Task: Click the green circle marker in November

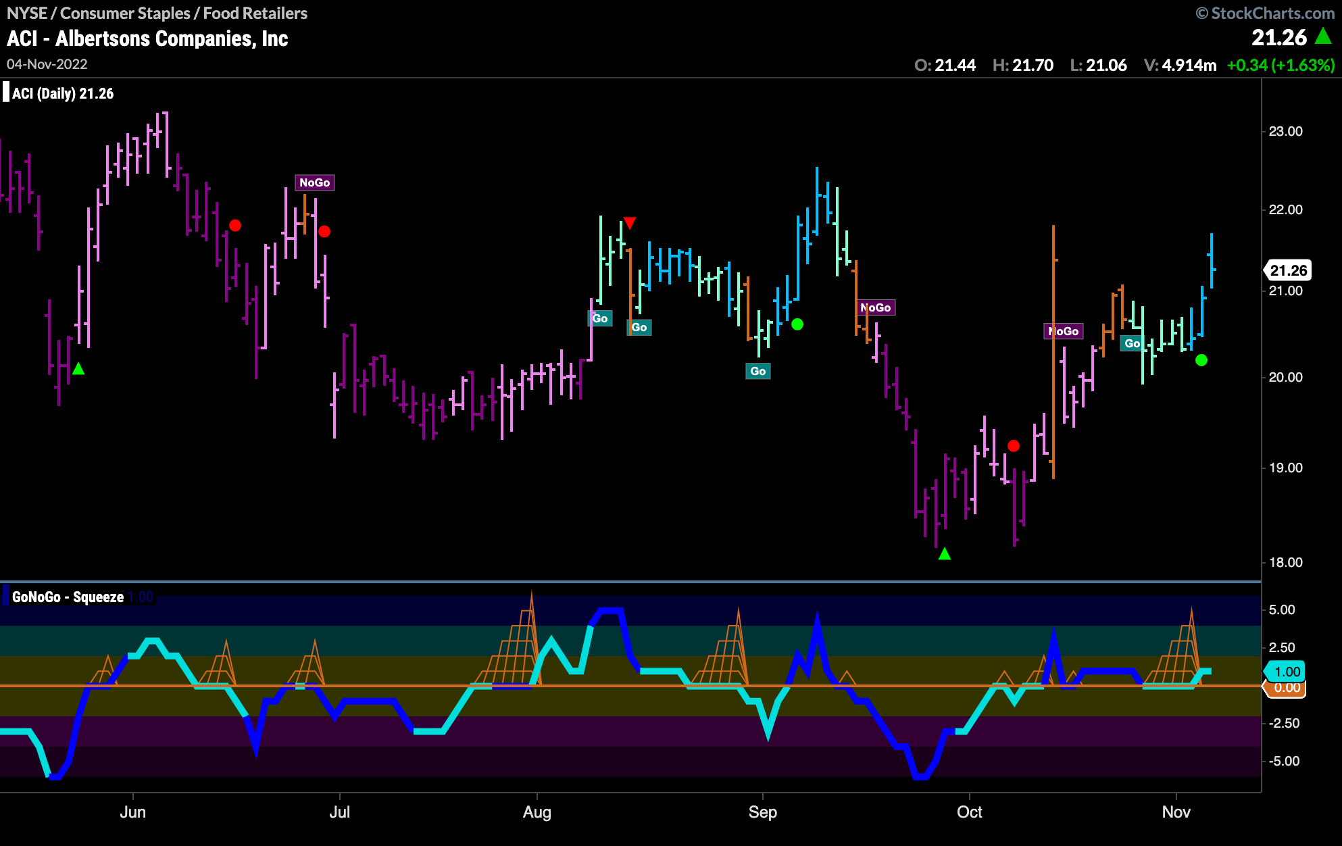Action: coord(1201,360)
